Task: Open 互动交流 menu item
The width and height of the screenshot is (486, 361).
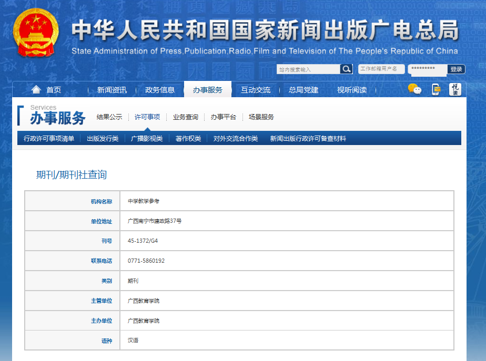Action: (256, 90)
